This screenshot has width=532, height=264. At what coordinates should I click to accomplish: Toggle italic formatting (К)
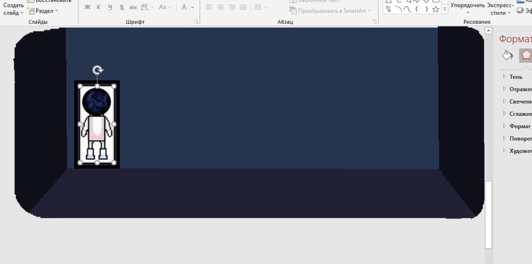tap(98, 7)
